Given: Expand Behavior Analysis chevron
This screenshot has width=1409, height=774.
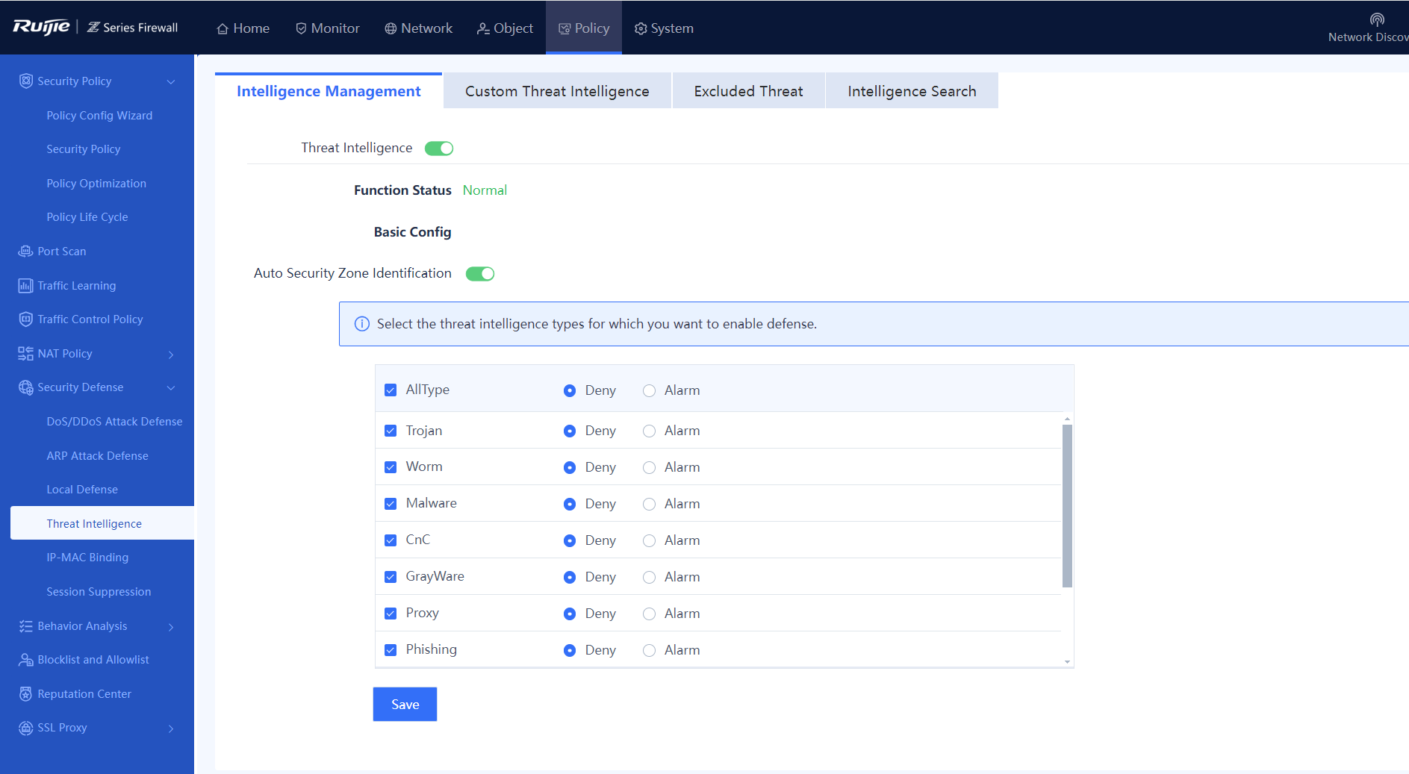Looking at the screenshot, I should (171, 626).
